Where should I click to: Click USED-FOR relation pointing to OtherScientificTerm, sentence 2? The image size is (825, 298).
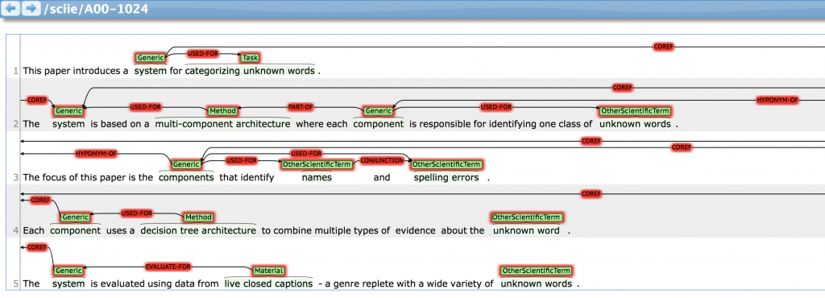[496, 107]
